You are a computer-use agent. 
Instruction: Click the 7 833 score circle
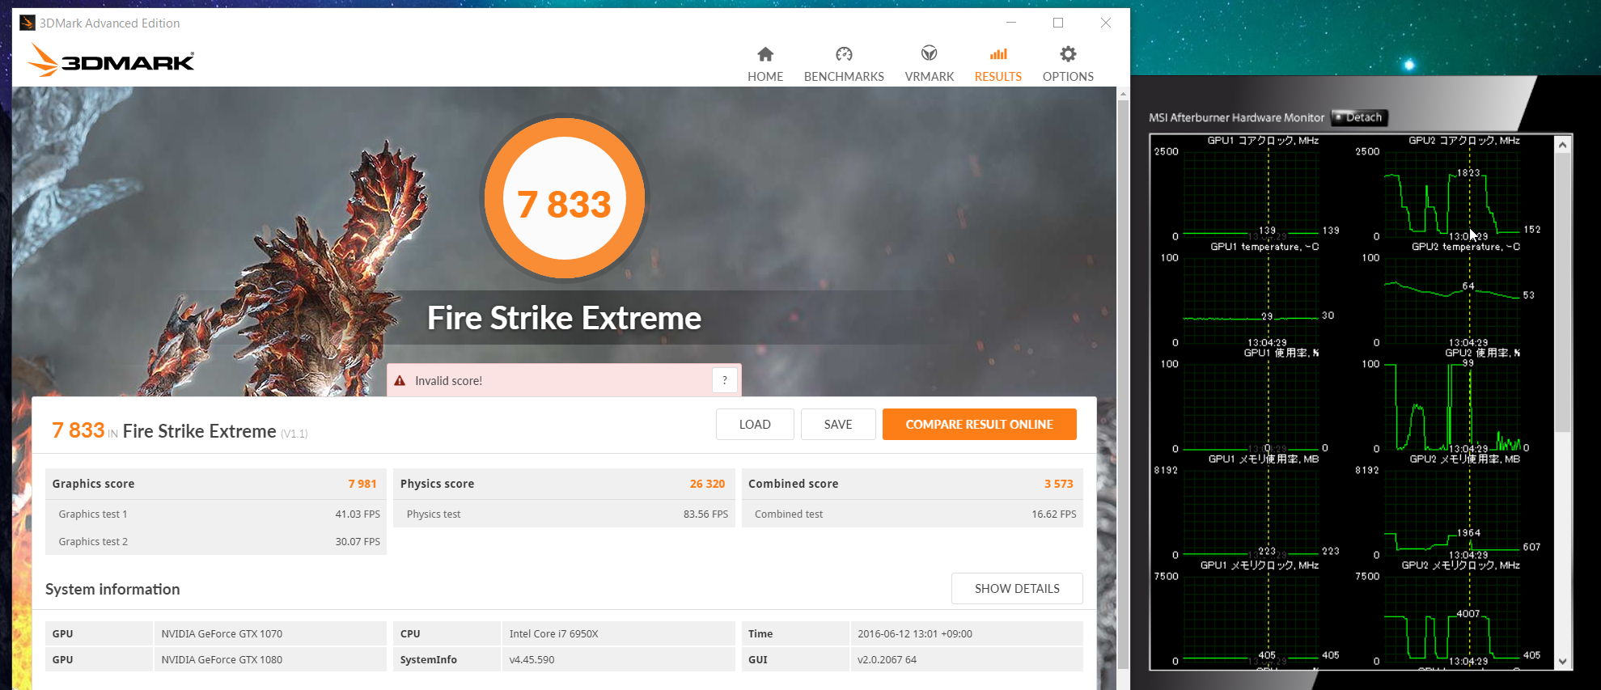565,199
